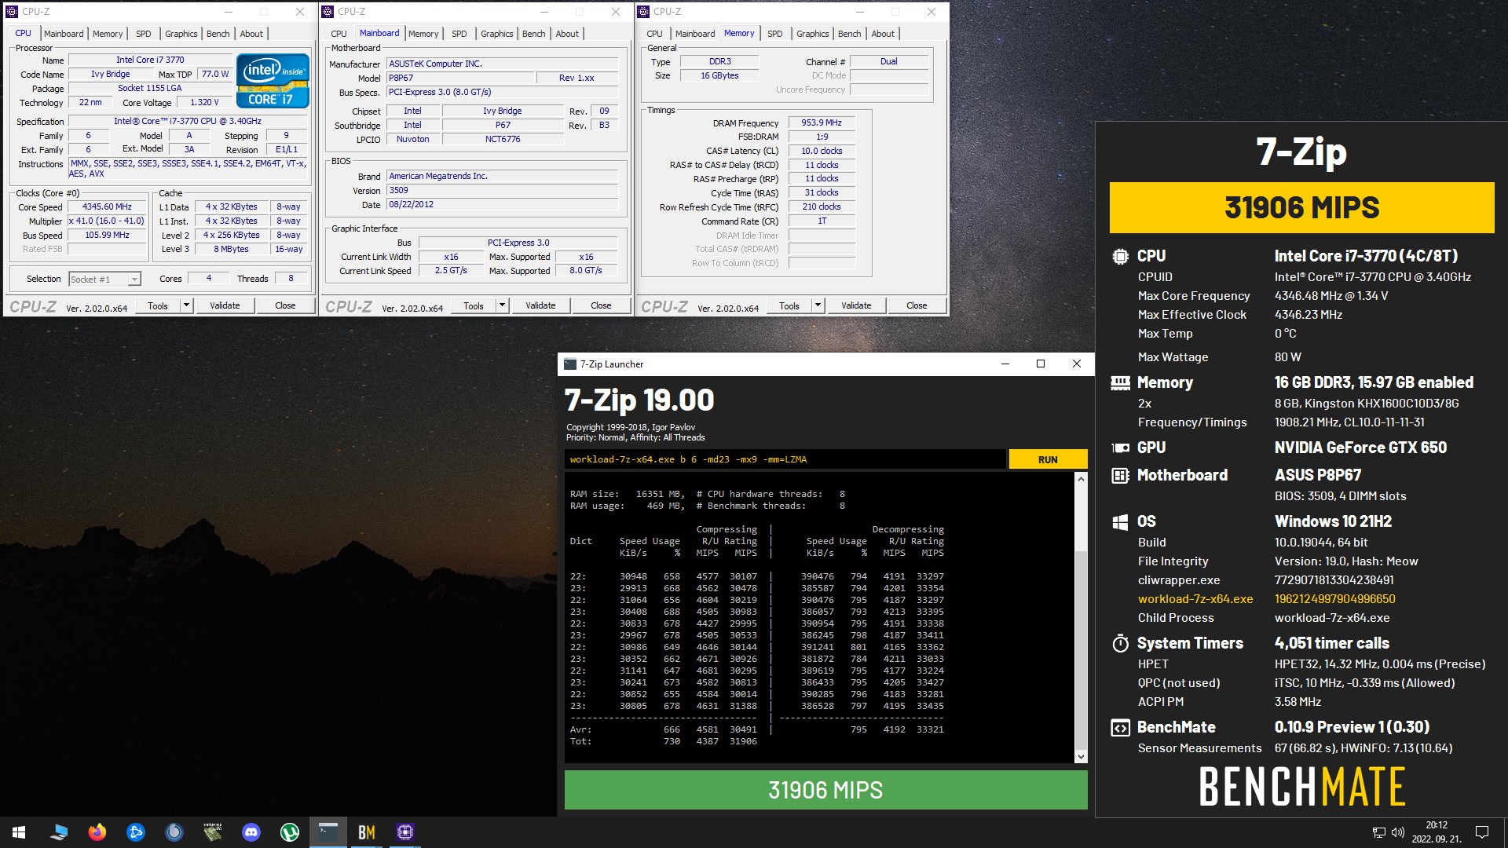
Task: Click the BenchMate code-bracket icon
Action: click(1120, 727)
